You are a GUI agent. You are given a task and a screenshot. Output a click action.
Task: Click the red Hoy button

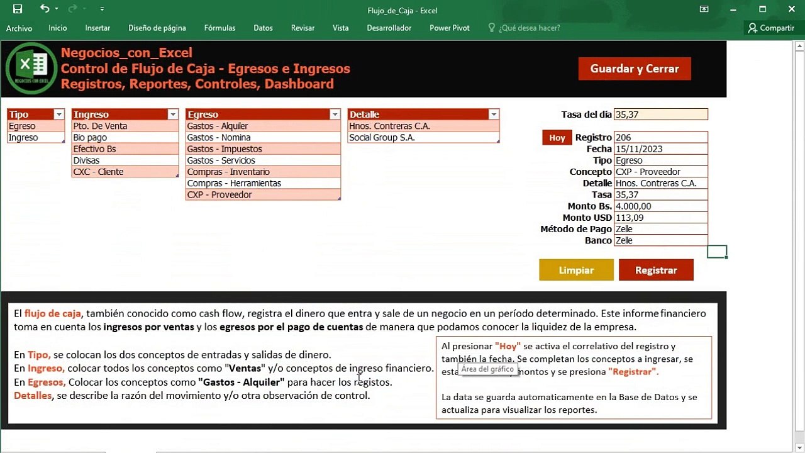(557, 138)
